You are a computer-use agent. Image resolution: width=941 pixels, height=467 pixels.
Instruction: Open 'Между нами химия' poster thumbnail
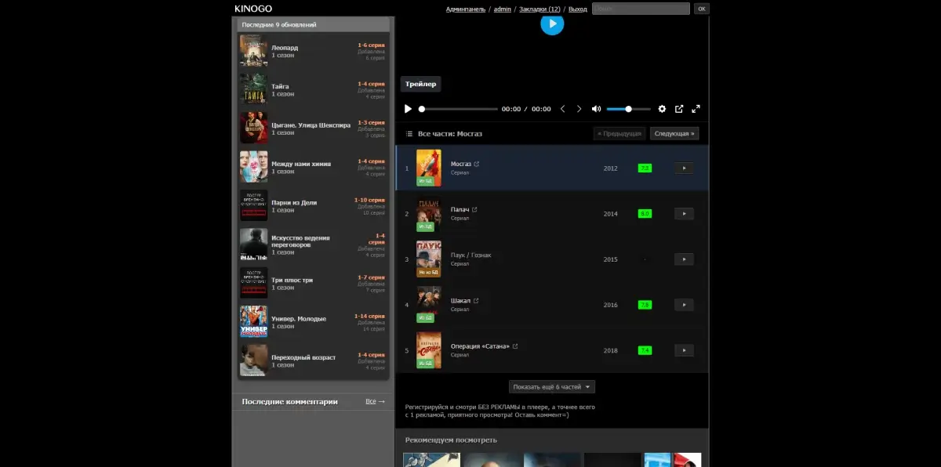tap(253, 166)
